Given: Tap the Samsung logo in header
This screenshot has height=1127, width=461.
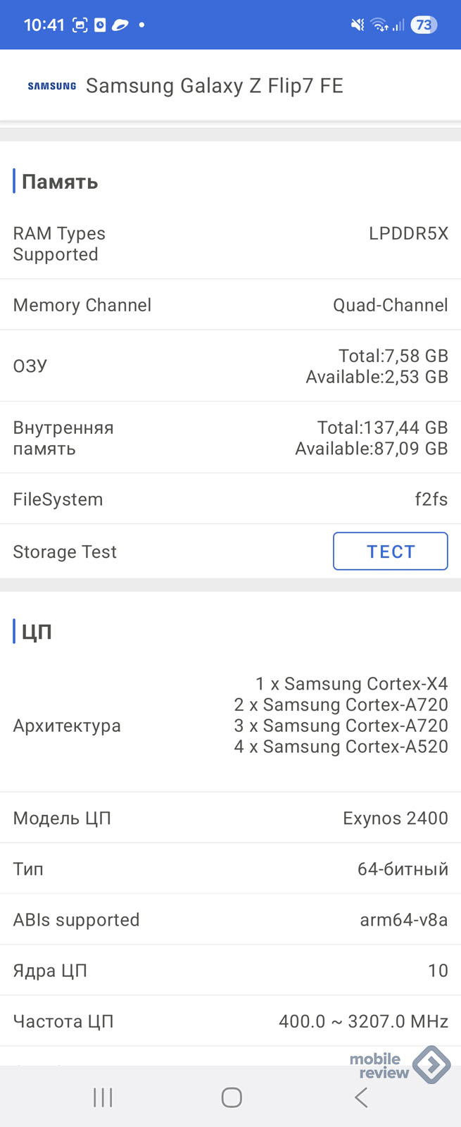Looking at the screenshot, I should click(x=52, y=86).
